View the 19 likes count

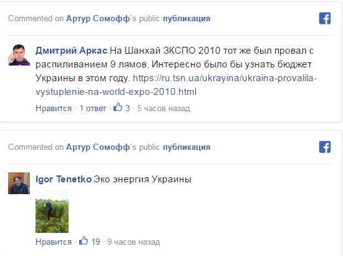pos(95,242)
